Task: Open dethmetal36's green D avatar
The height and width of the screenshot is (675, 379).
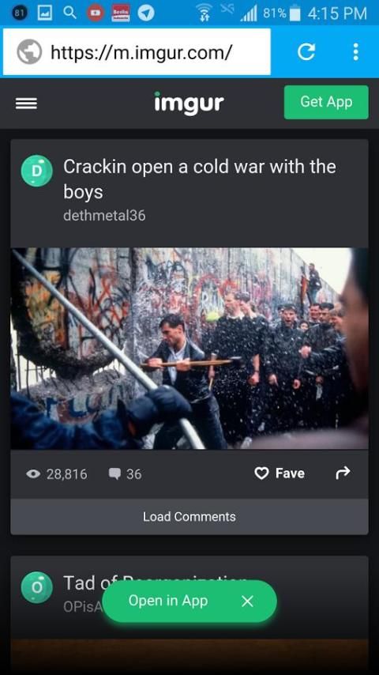Action: [x=36, y=171]
